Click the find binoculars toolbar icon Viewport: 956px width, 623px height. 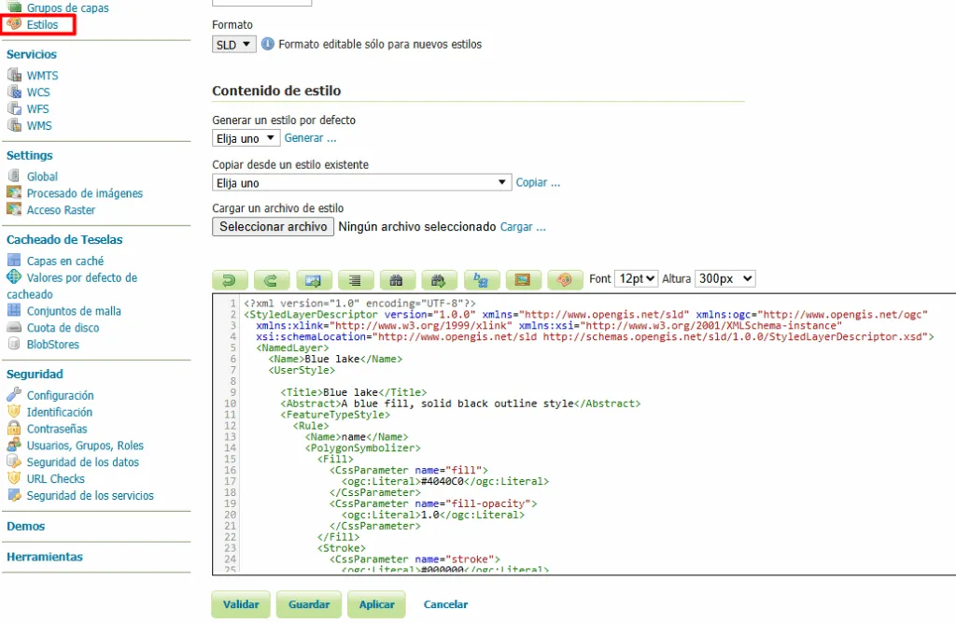397,279
